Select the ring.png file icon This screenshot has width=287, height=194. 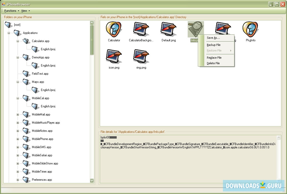(141, 57)
